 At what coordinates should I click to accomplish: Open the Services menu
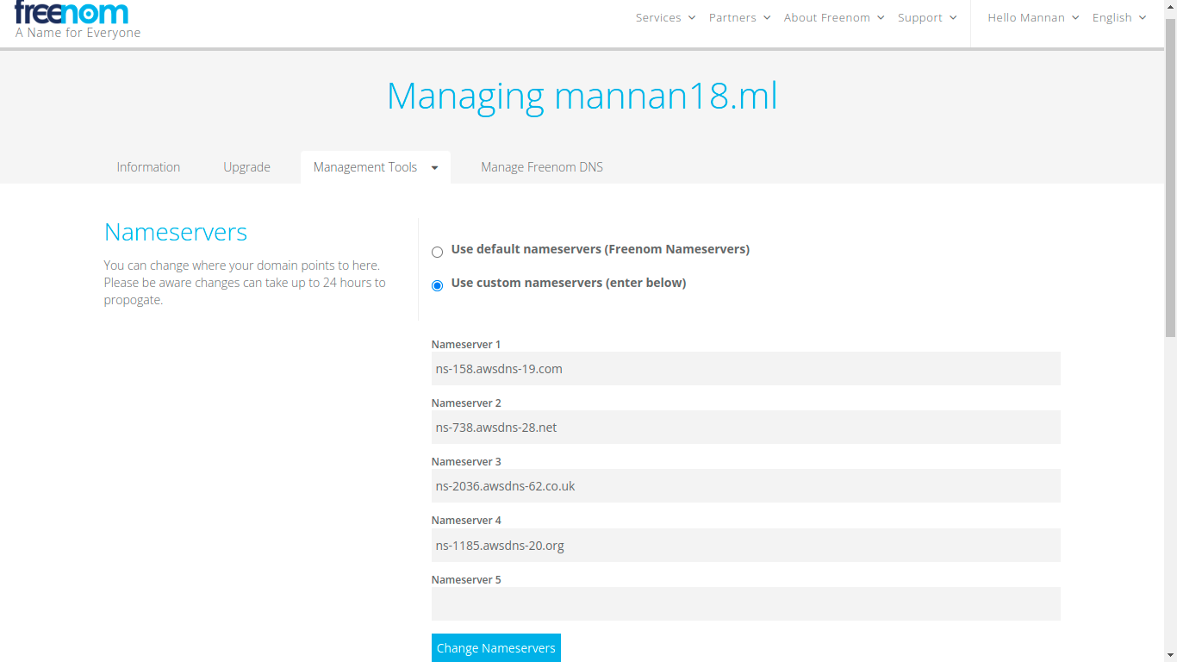658,17
